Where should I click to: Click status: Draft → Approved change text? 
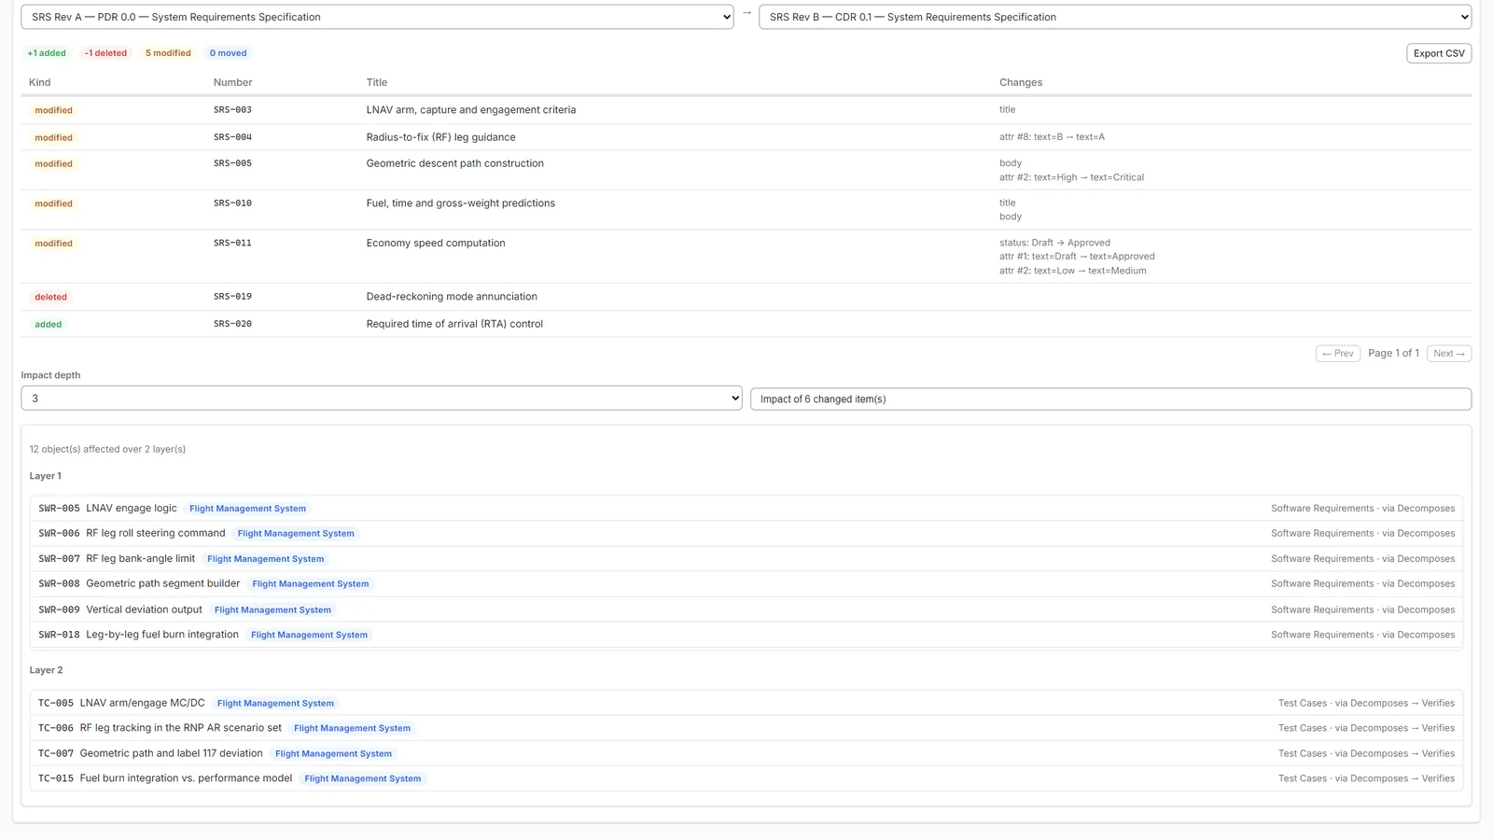tap(1054, 243)
